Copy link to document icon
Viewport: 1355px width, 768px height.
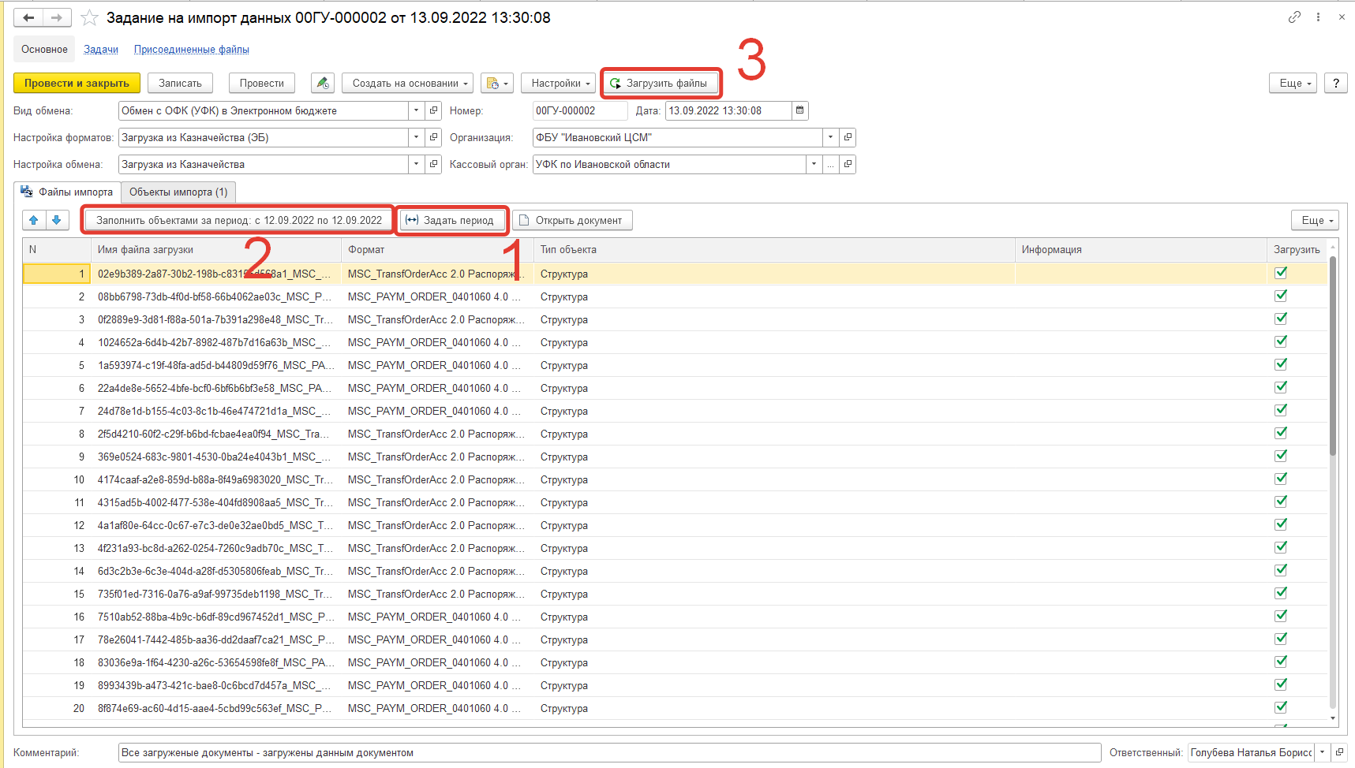[x=1294, y=17]
